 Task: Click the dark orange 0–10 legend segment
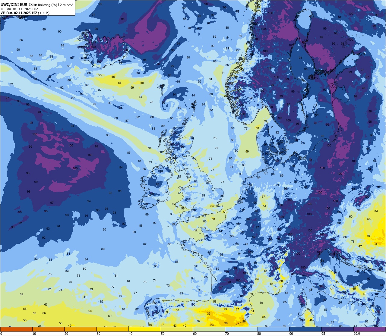pos(16,329)
